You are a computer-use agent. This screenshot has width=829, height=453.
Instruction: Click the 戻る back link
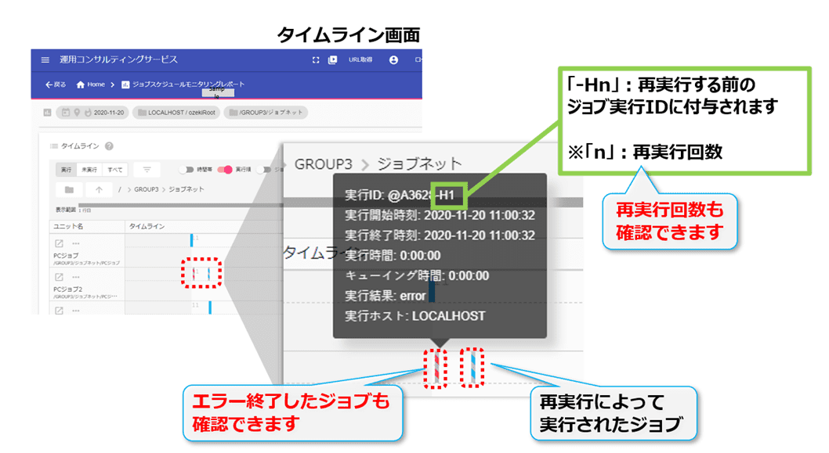[55, 84]
